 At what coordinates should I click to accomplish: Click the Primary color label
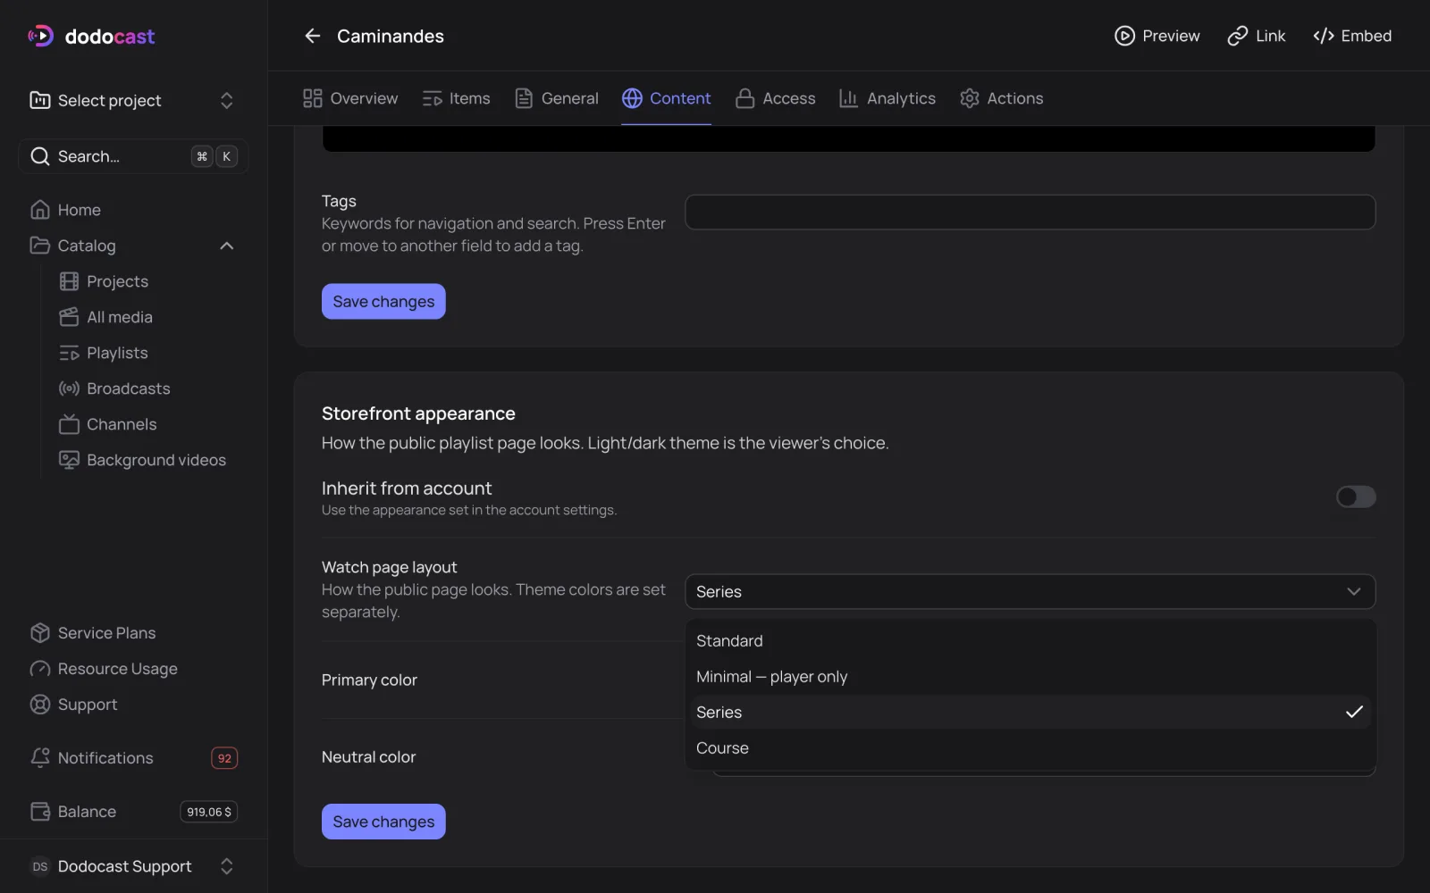point(369,680)
